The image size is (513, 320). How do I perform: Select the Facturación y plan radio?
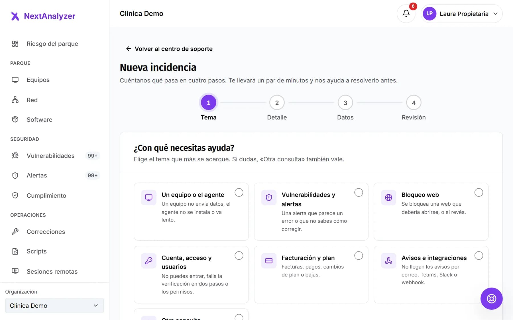pyautogui.click(x=359, y=256)
